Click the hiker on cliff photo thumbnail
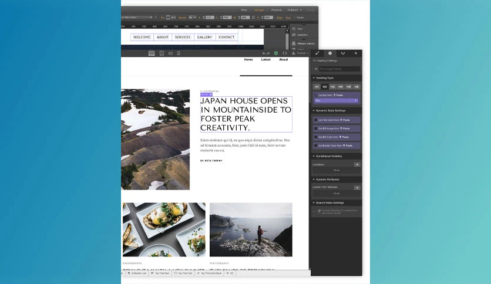 point(251,229)
